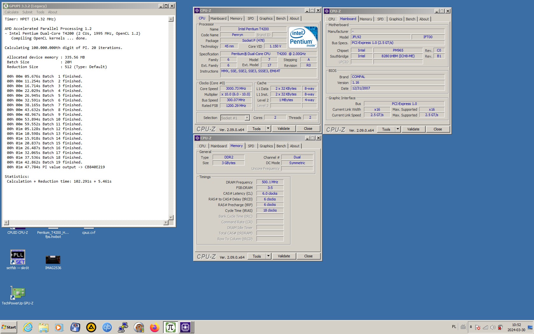This screenshot has width=534, height=334.
Task: Click Tools button in the CPU window
Action: 257,129
